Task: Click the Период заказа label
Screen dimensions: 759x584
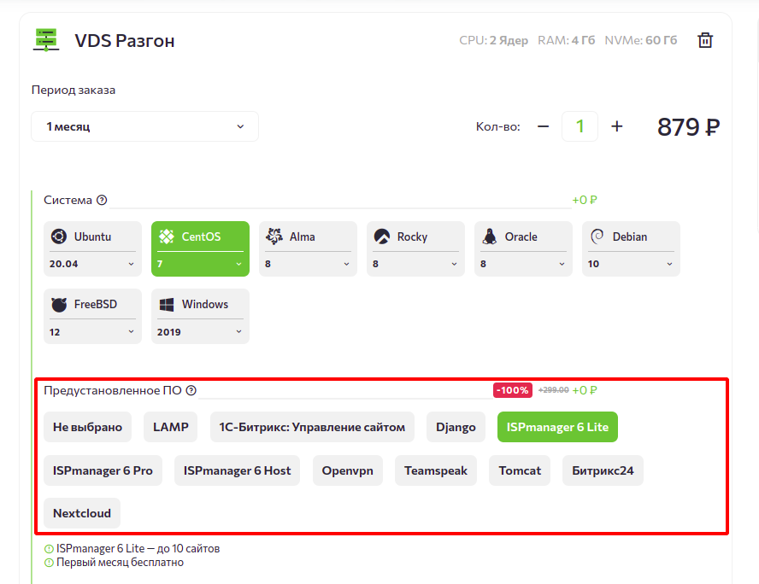Action: (74, 90)
